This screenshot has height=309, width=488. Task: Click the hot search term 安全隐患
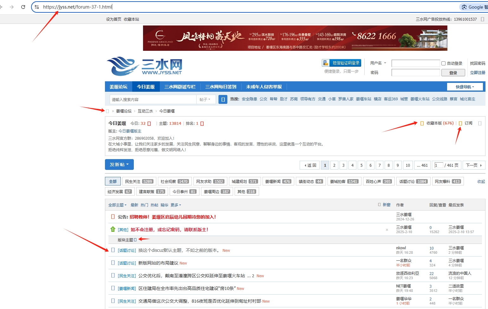250,99
